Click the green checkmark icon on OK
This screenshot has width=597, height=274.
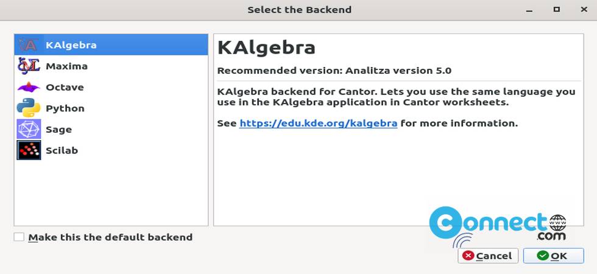coord(543,256)
